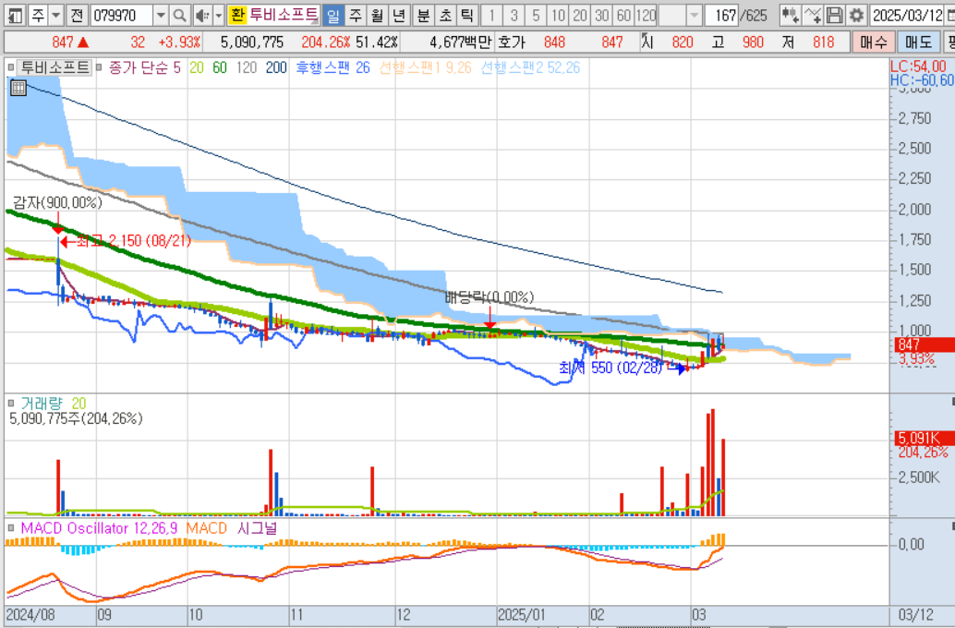The width and height of the screenshot is (955, 628).
Task: Select the 일 daily chart period
Action: click(x=332, y=15)
